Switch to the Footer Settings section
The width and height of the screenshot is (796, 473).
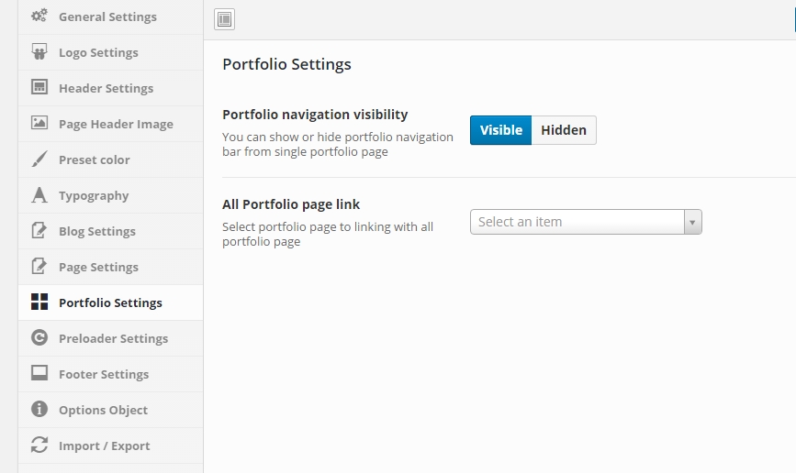point(111,374)
